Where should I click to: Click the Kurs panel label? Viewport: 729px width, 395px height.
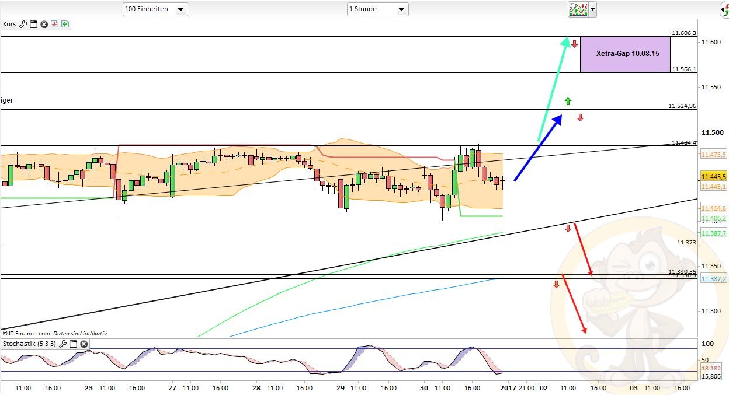(x=9, y=25)
